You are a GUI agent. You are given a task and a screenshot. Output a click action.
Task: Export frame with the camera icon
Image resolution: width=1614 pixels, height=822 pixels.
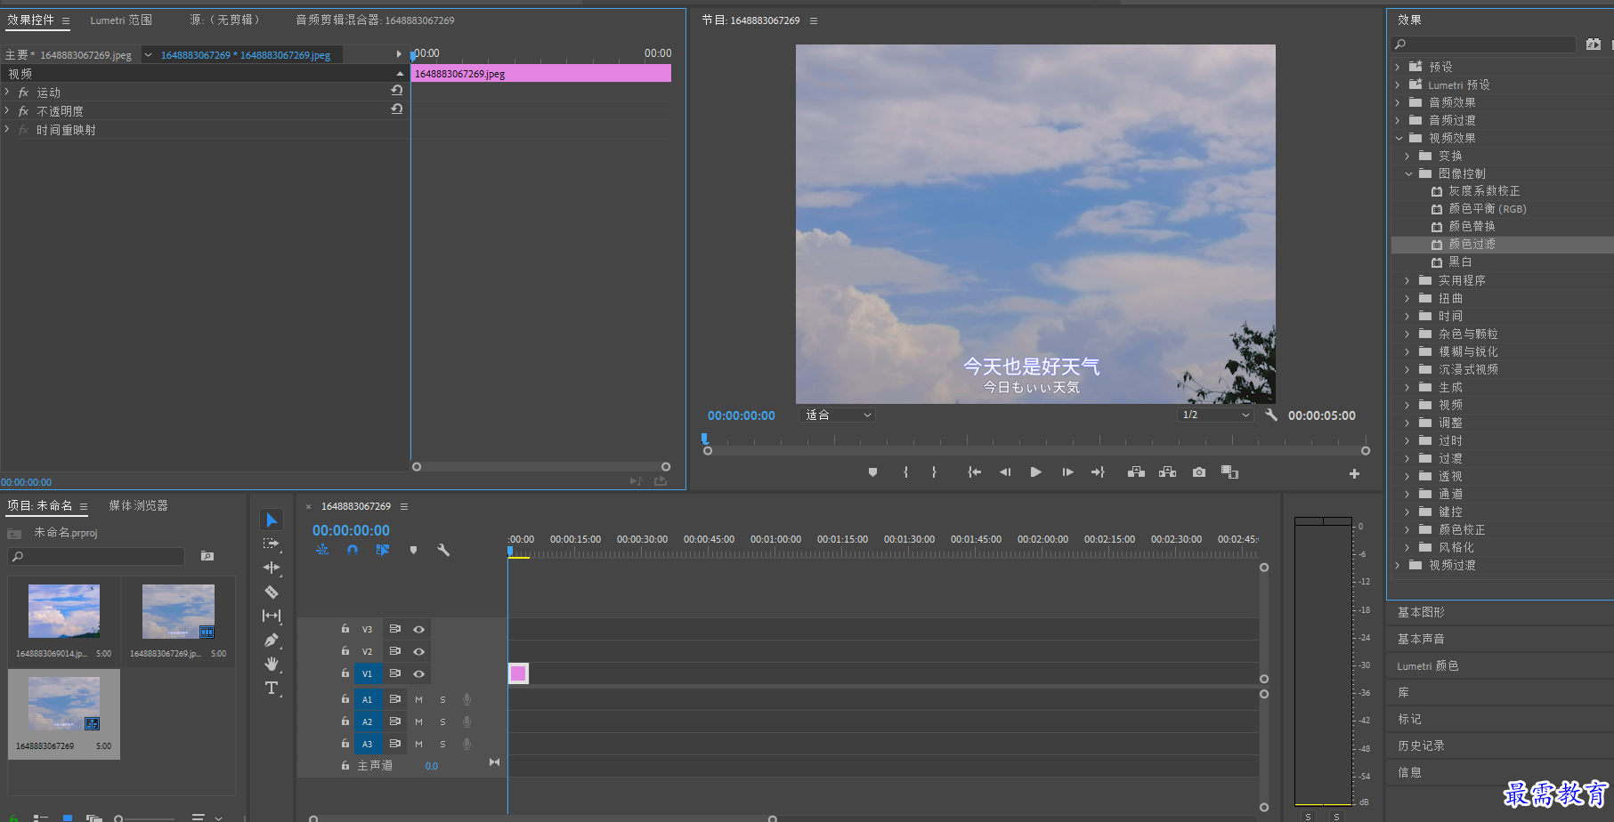click(x=1199, y=472)
